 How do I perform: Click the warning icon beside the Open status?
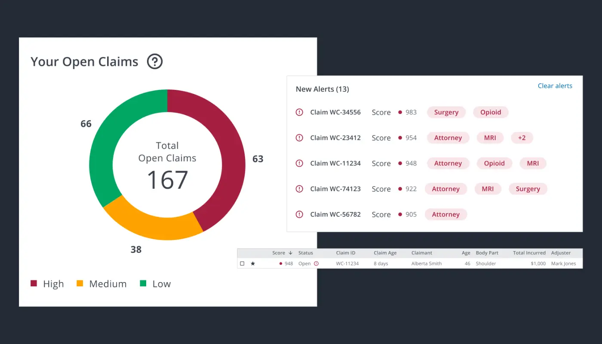point(317,263)
